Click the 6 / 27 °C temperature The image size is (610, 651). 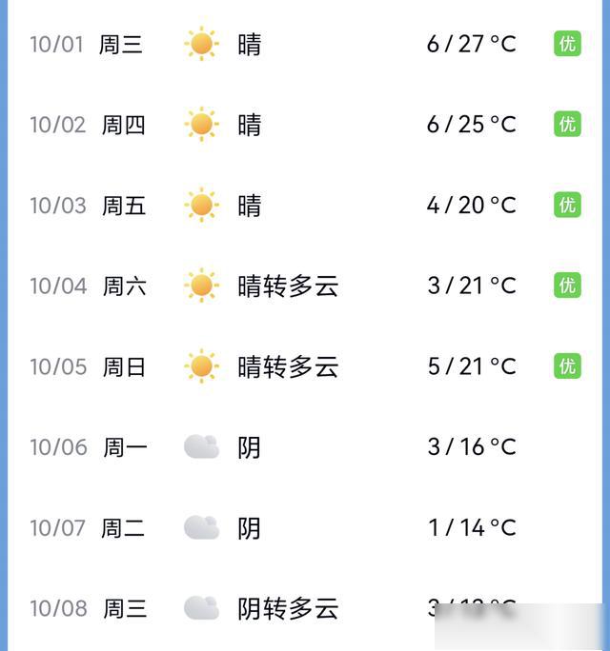click(471, 44)
